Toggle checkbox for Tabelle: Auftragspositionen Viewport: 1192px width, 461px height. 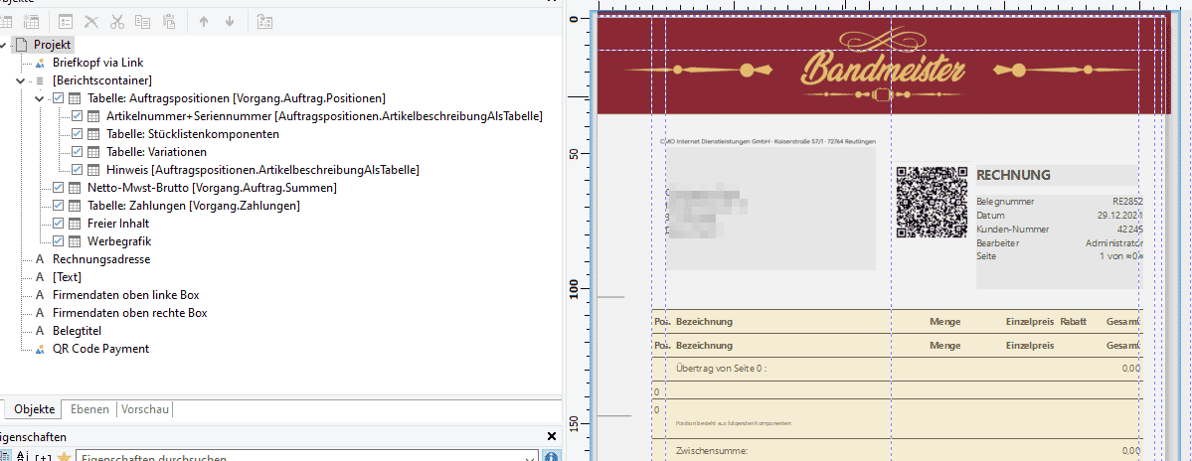[59, 98]
